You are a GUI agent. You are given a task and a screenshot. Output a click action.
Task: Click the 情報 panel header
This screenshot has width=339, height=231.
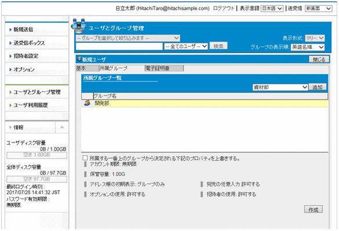point(30,127)
